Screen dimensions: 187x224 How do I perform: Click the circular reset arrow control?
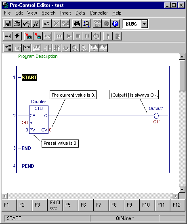[x=96, y=36]
